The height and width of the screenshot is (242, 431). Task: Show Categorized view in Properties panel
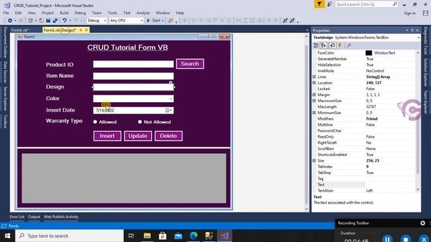click(x=316, y=46)
